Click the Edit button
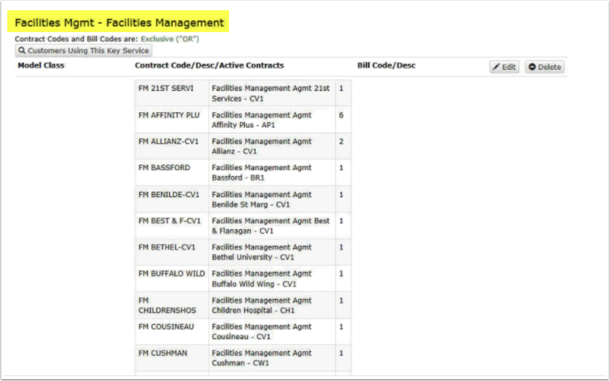The width and height of the screenshot is (610, 381). point(504,67)
